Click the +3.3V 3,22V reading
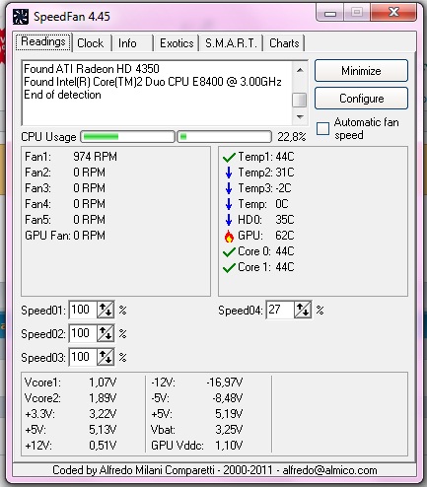427x488 pixels. [70, 414]
